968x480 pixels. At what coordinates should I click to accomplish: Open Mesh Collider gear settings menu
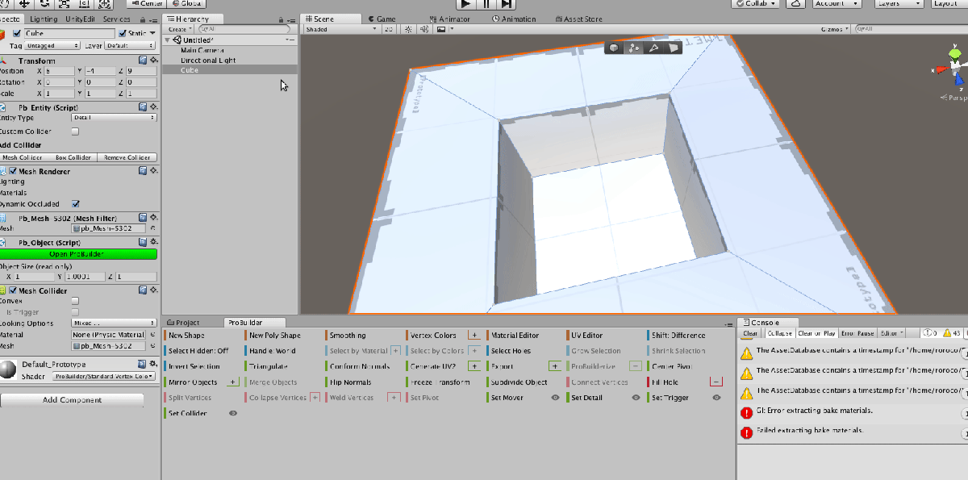152,290
